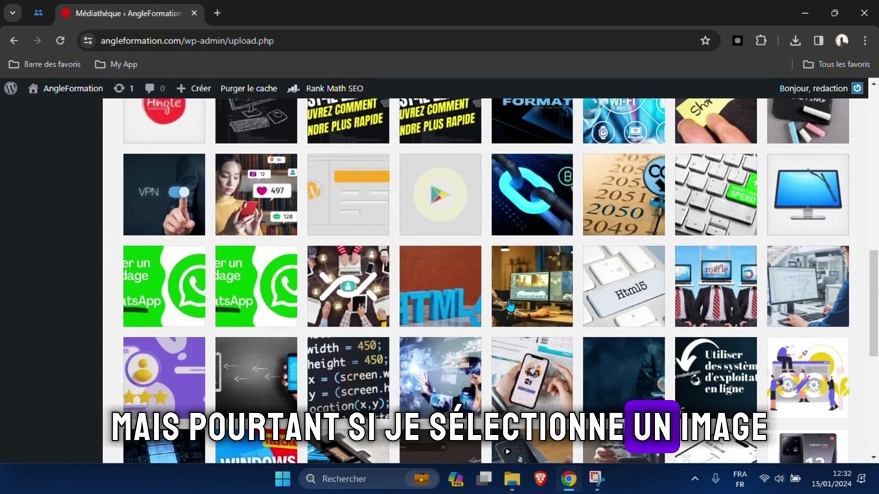The width and height of the screenshot is (879, 494).
Task: Select the eye with hands collage image
Action: point(348,286)
